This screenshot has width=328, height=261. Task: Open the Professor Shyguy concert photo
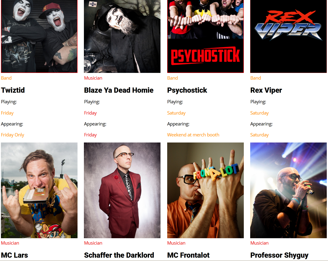[x=288, y=190]
